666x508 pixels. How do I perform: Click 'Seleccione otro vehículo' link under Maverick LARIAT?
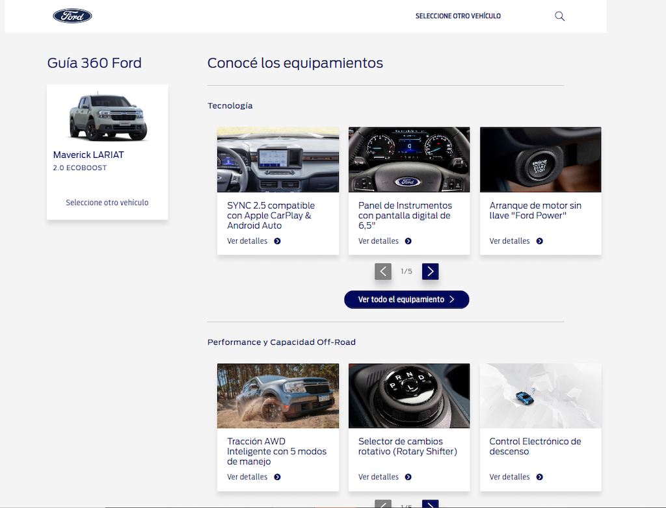107,203
